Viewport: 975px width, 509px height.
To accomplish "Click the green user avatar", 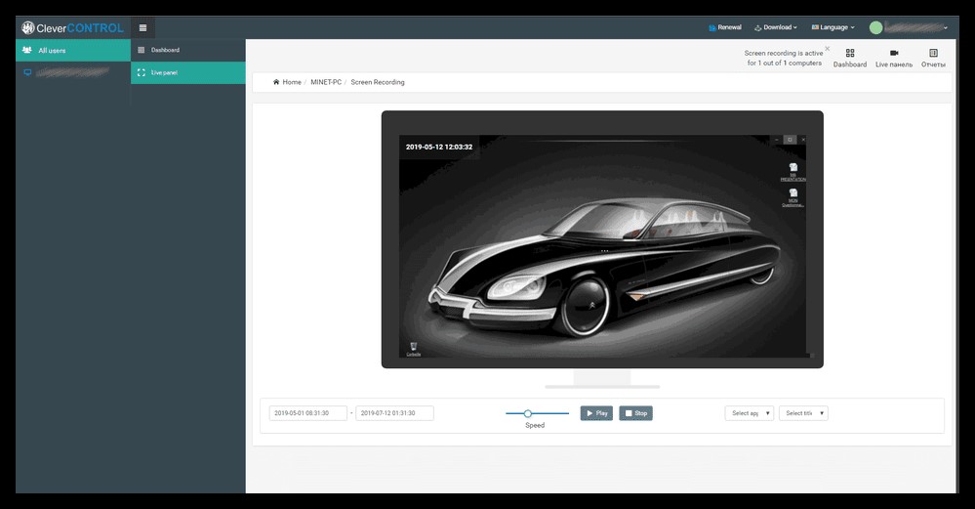I will [875, 27].
